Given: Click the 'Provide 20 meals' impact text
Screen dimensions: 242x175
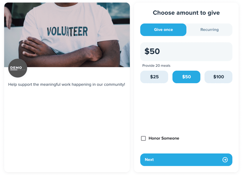Looking at the screenshot, I should click(x=156, y=66).
